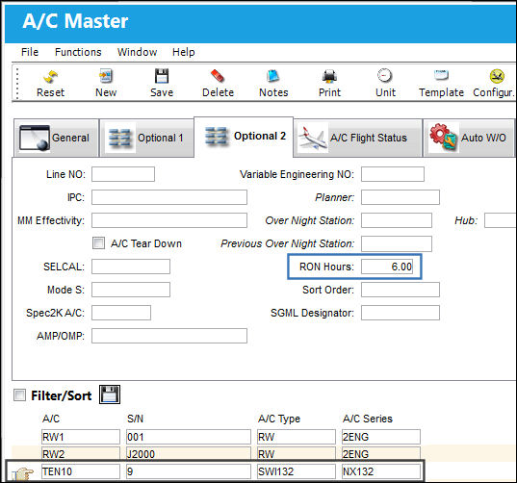
Task: Switch to the Auto W/O tab
Action: (469, 138)
